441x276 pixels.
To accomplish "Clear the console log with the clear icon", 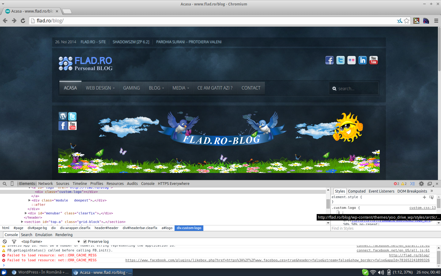I will 5,242.
